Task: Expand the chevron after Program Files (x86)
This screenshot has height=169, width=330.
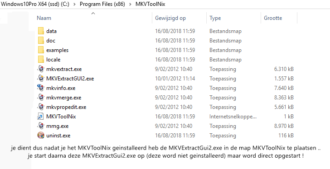Action: coord(130,4)
